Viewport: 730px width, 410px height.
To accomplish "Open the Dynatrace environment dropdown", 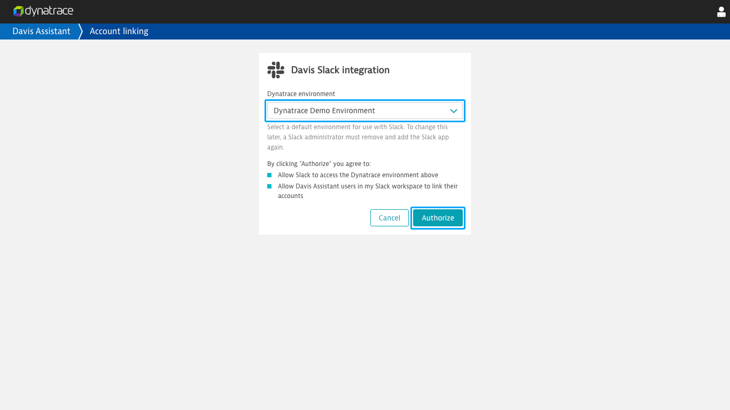I will 365,111.
